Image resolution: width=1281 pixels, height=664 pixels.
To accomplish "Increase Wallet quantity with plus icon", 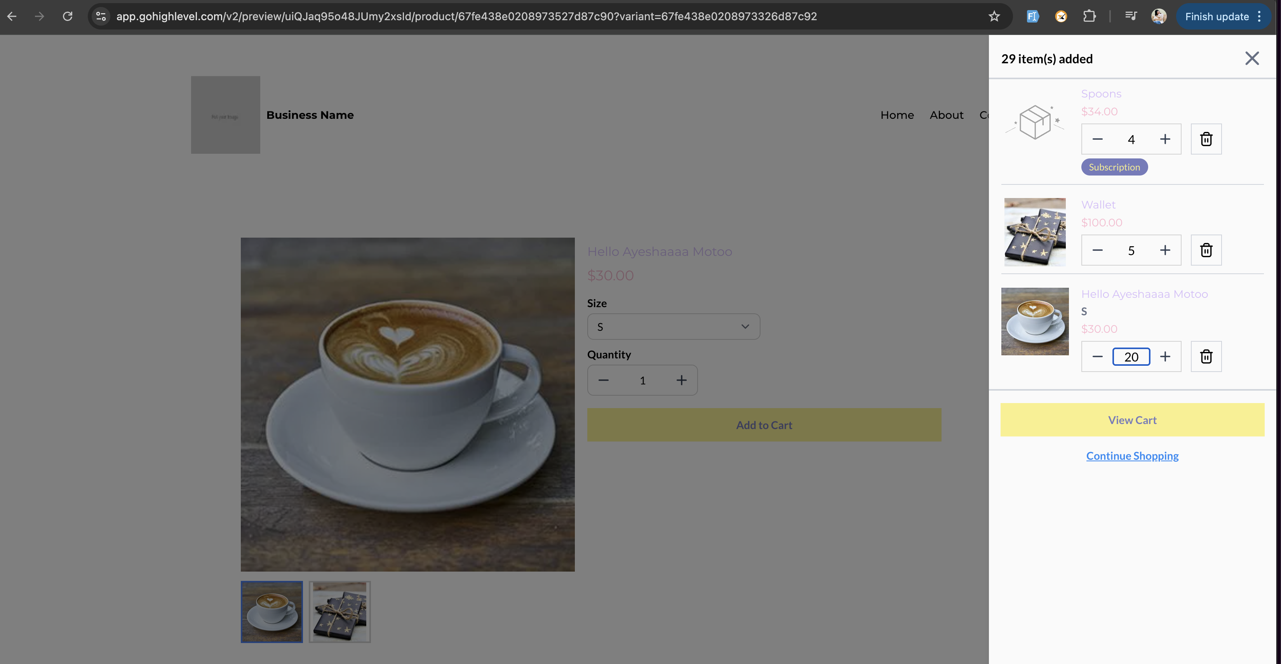I will (x=1165, y=250).
